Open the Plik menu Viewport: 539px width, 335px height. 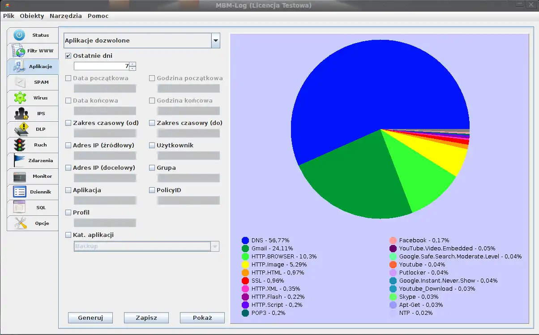point(9,16)
